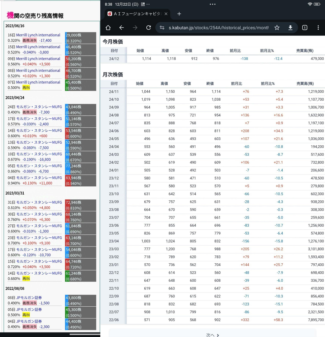Click the back arrow in browser
This screenshot has height=337, width=325.
(122, 28)
